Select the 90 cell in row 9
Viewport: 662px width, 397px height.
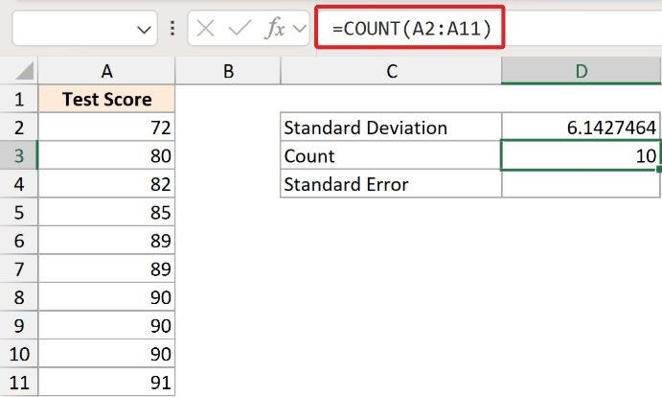point(106,325)
